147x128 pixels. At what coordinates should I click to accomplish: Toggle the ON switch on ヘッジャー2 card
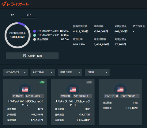point(42,82)
